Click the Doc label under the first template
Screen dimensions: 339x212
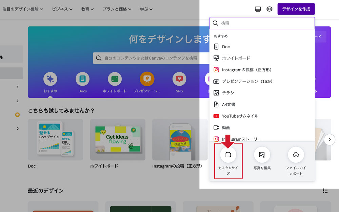[32, 166]
